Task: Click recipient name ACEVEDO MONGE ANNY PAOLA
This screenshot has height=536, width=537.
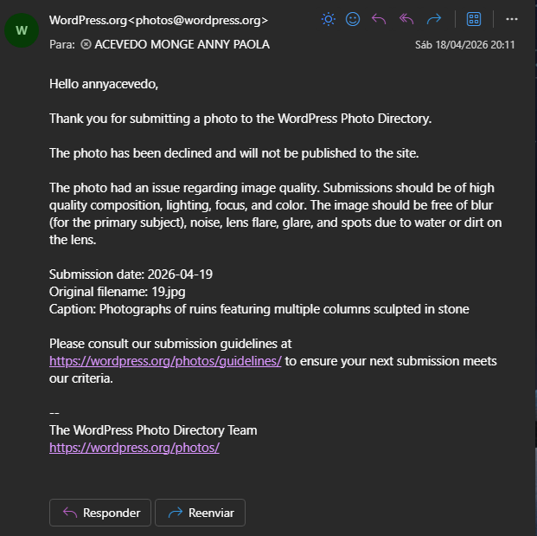Action: click(x=182, y=44)
